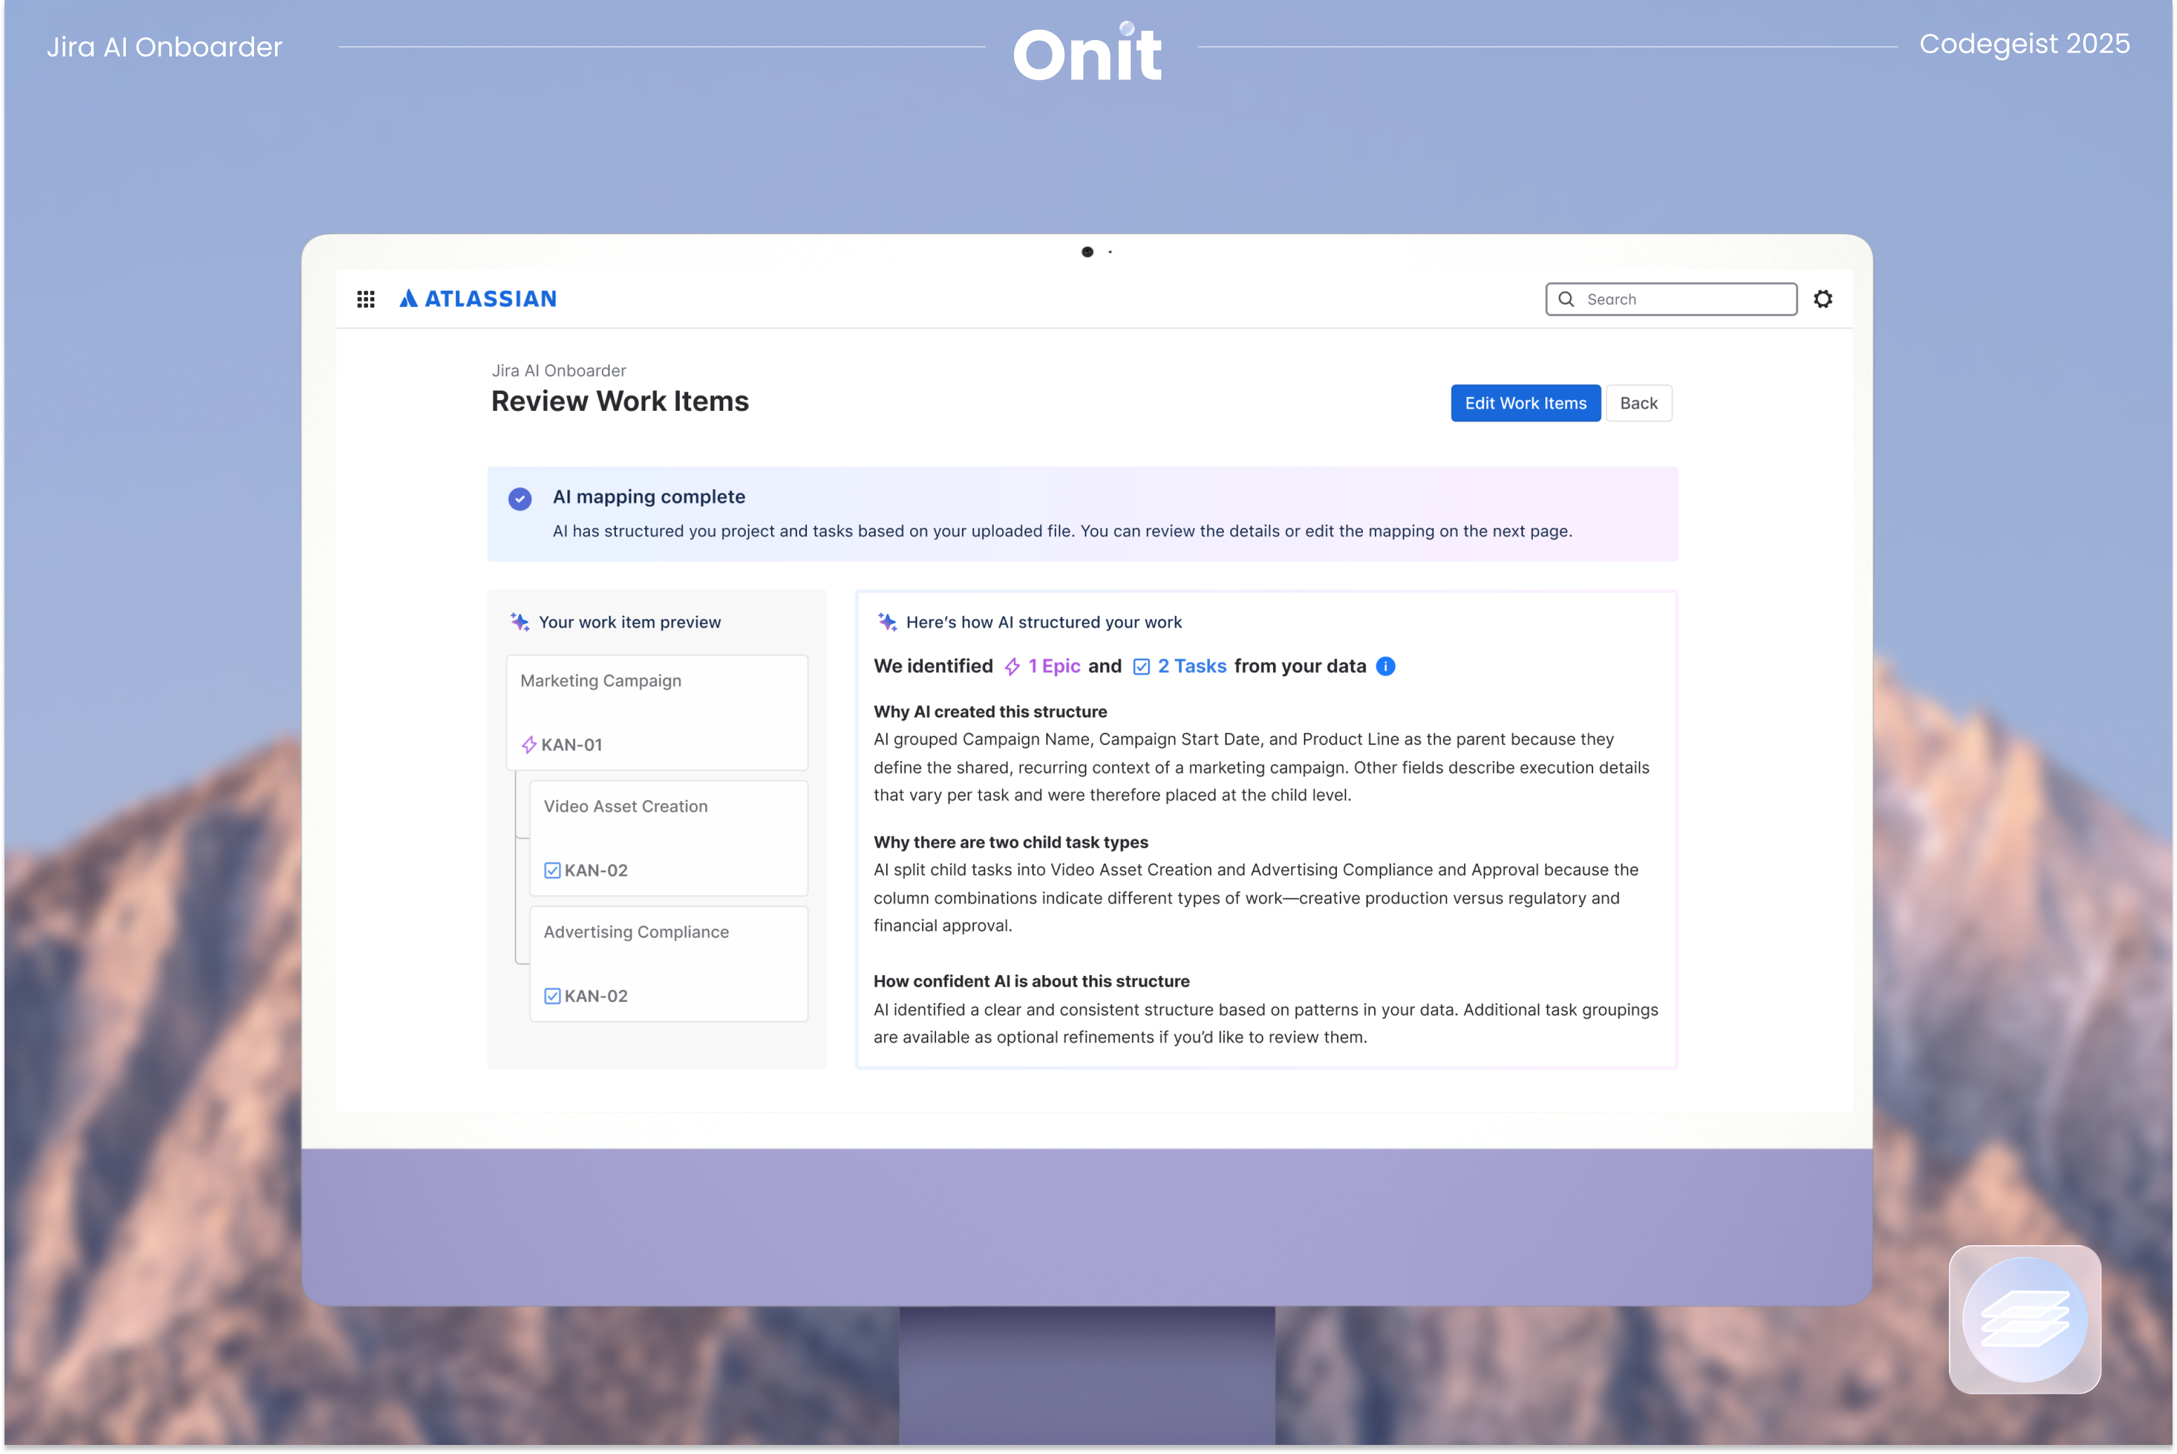Screen dimensions: 2177x1454
Task: Click the info icon beside 'from your data'
Action: point(1385,666)
